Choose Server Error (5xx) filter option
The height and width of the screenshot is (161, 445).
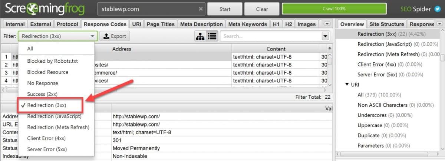click(56, 149)
